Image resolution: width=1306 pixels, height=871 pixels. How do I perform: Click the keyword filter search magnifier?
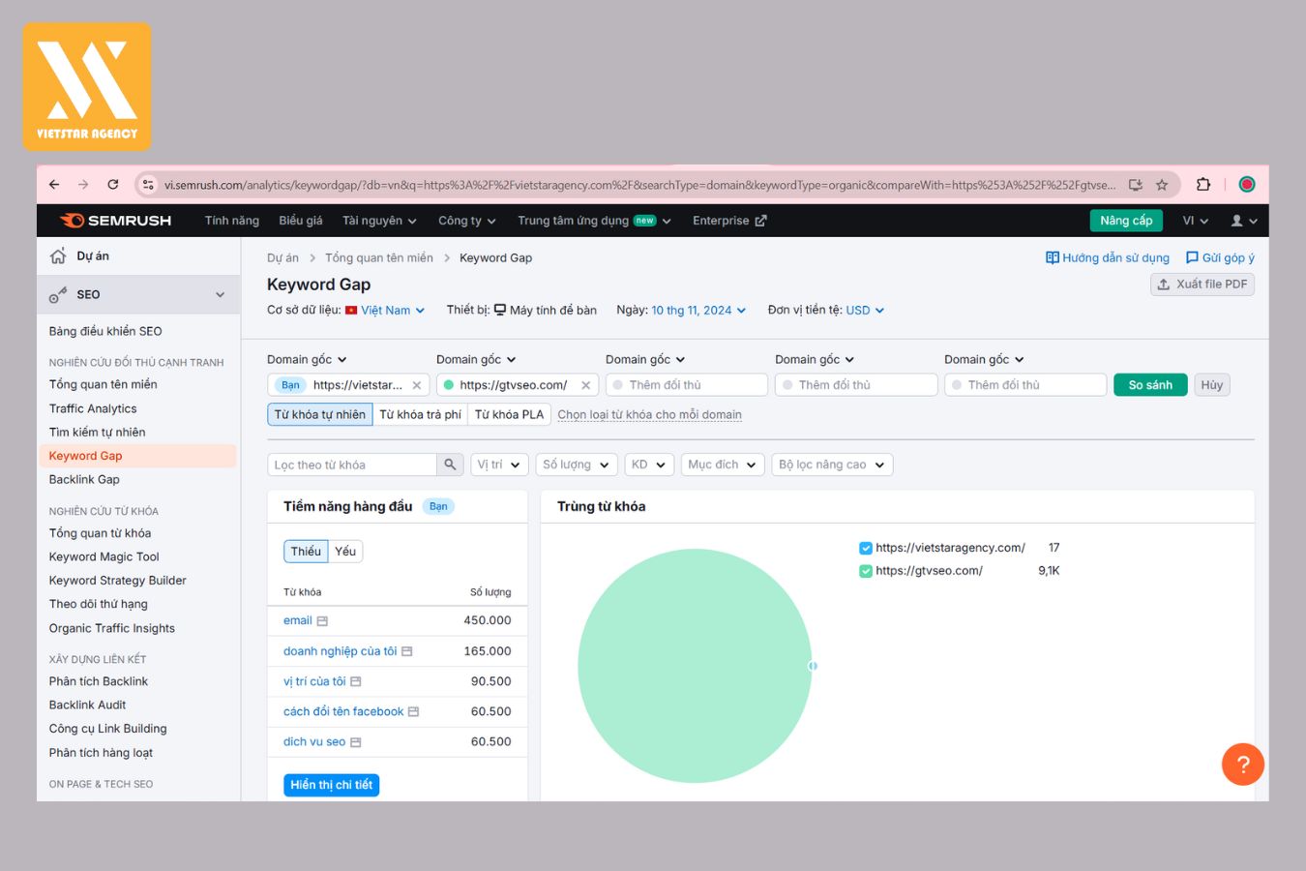click(x=450, y=465)
